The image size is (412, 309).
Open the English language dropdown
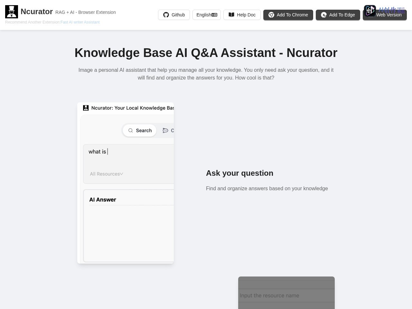[207, 15]
